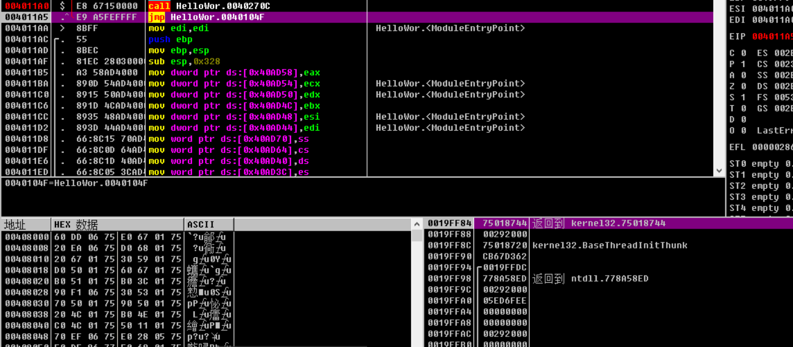Select mov dword ptr ds:[0x40AD54],ecx line
Viewport: 793px width, 347px height.
click(x=234, y=84)
